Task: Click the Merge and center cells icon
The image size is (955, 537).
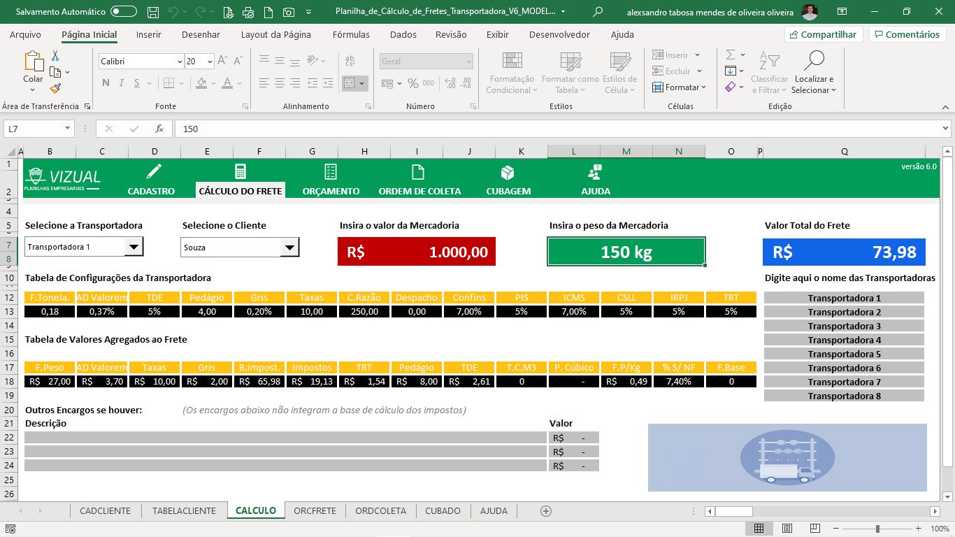Action: 350,83
